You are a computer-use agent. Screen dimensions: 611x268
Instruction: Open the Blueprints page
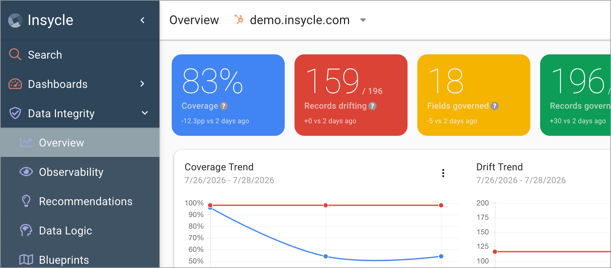pos(80,260)
